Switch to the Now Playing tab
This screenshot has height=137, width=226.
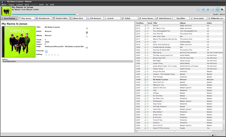(9, 18)
